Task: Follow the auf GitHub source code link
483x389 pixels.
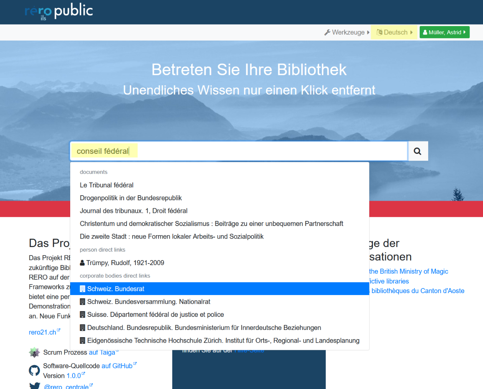Action: 117,366
